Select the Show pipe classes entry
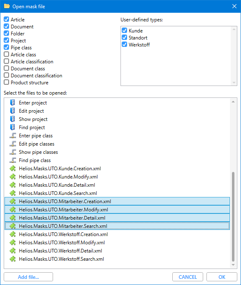This screenshot has width=241, height=285. click(117, 152)
